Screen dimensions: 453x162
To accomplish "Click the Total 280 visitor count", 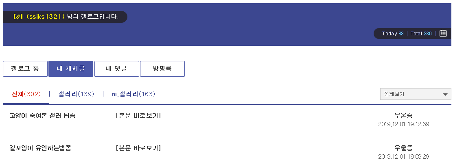I will 421,33.
